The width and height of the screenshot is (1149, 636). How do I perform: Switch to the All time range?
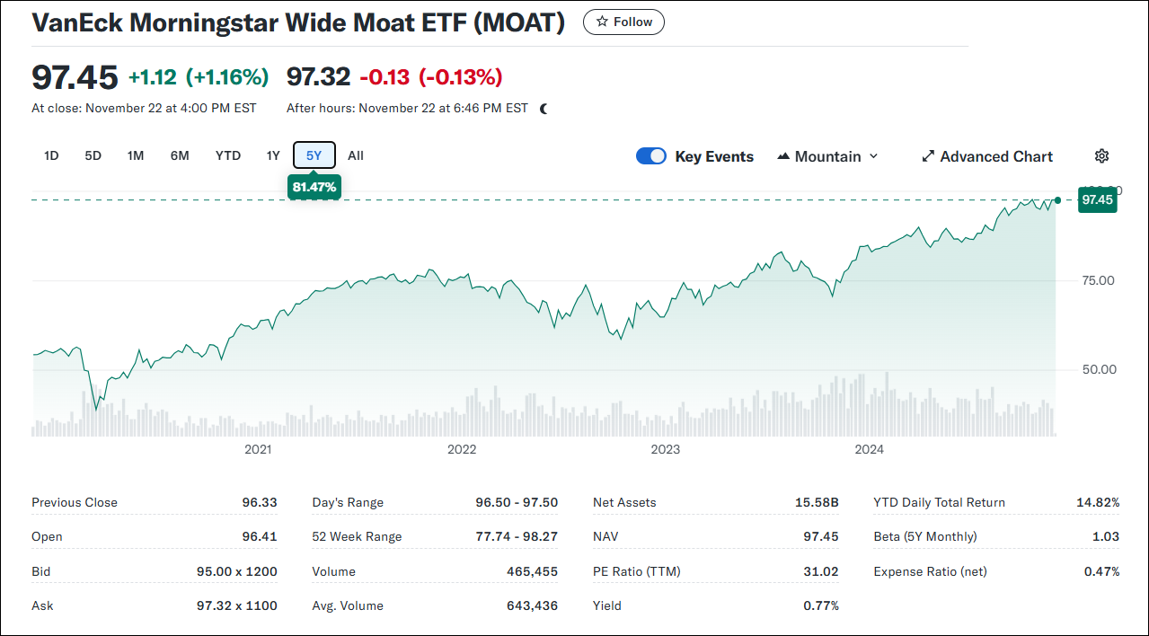355,155
